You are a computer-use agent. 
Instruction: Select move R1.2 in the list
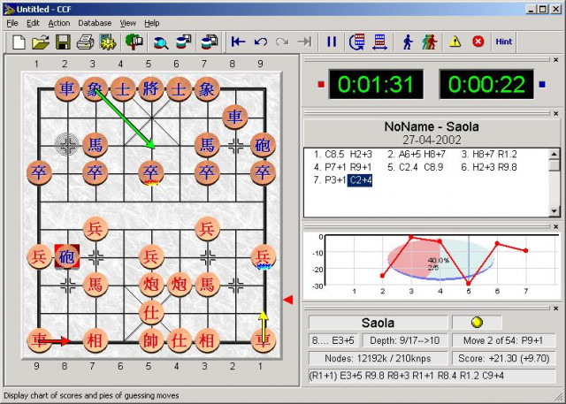[507, 155]
